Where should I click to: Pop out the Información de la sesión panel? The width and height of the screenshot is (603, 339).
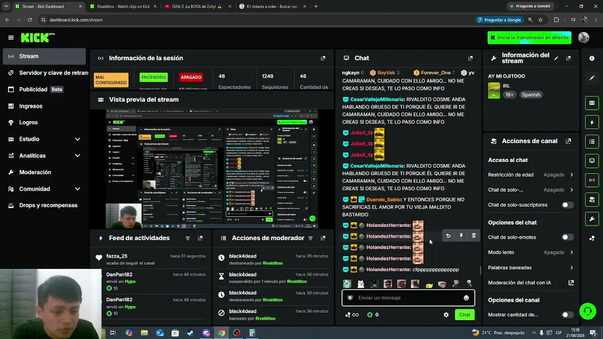(323, 58)
